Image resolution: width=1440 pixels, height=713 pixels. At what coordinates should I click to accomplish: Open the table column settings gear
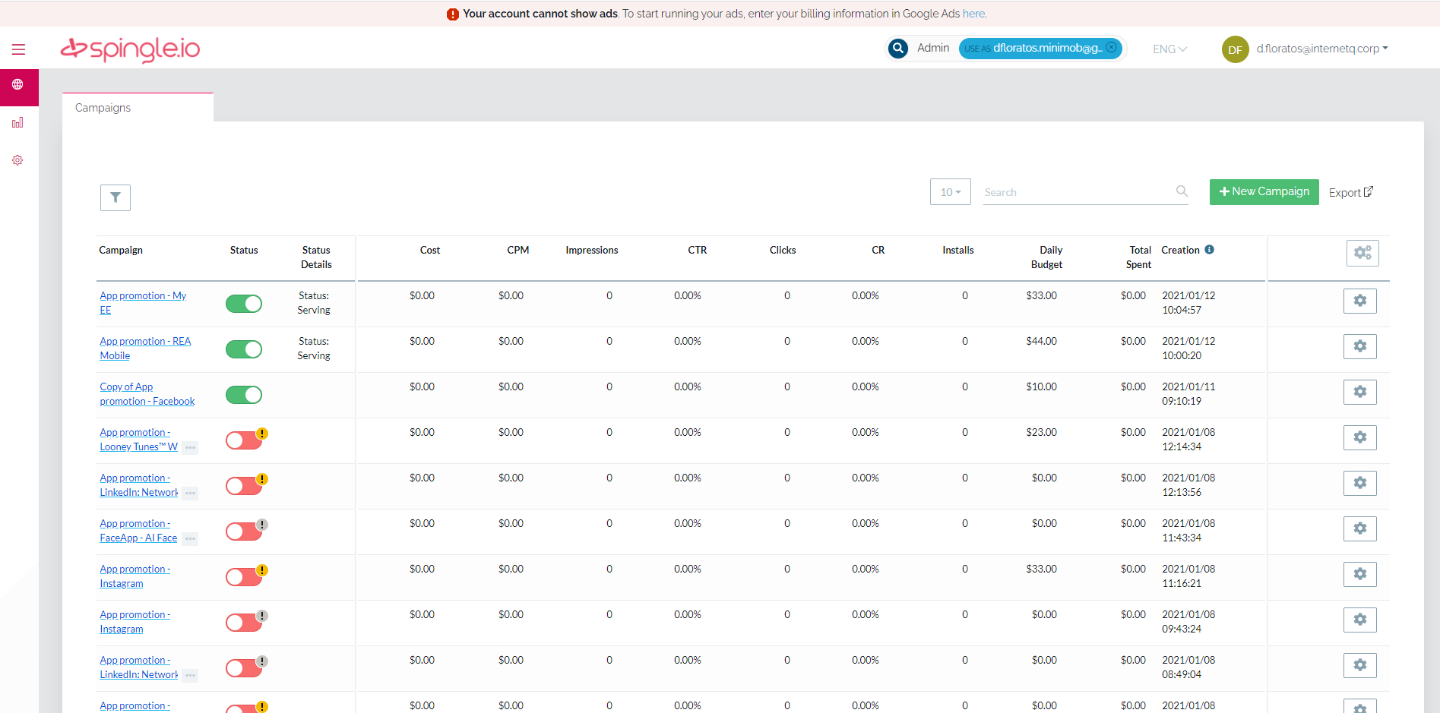pyautogui.click(x=1362, y=253)
